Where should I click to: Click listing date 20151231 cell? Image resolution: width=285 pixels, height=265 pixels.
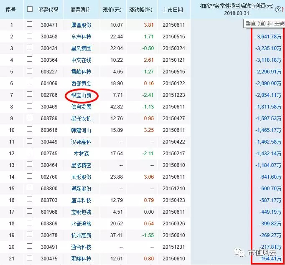click(x=174, y=247)
